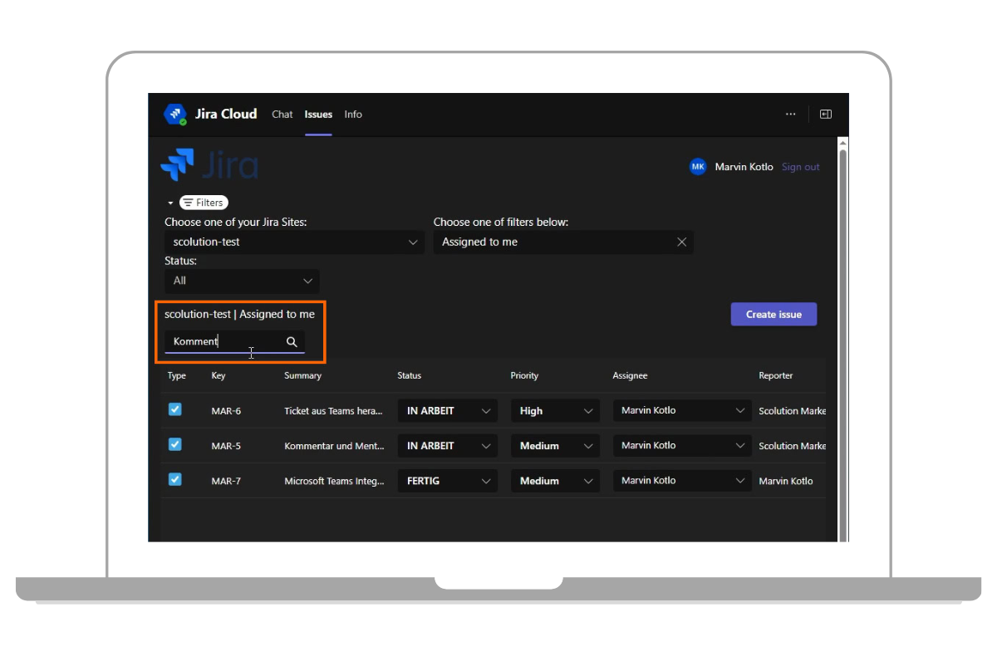
Task: Collapse the Filters section arrow
Action: [170, 203]
